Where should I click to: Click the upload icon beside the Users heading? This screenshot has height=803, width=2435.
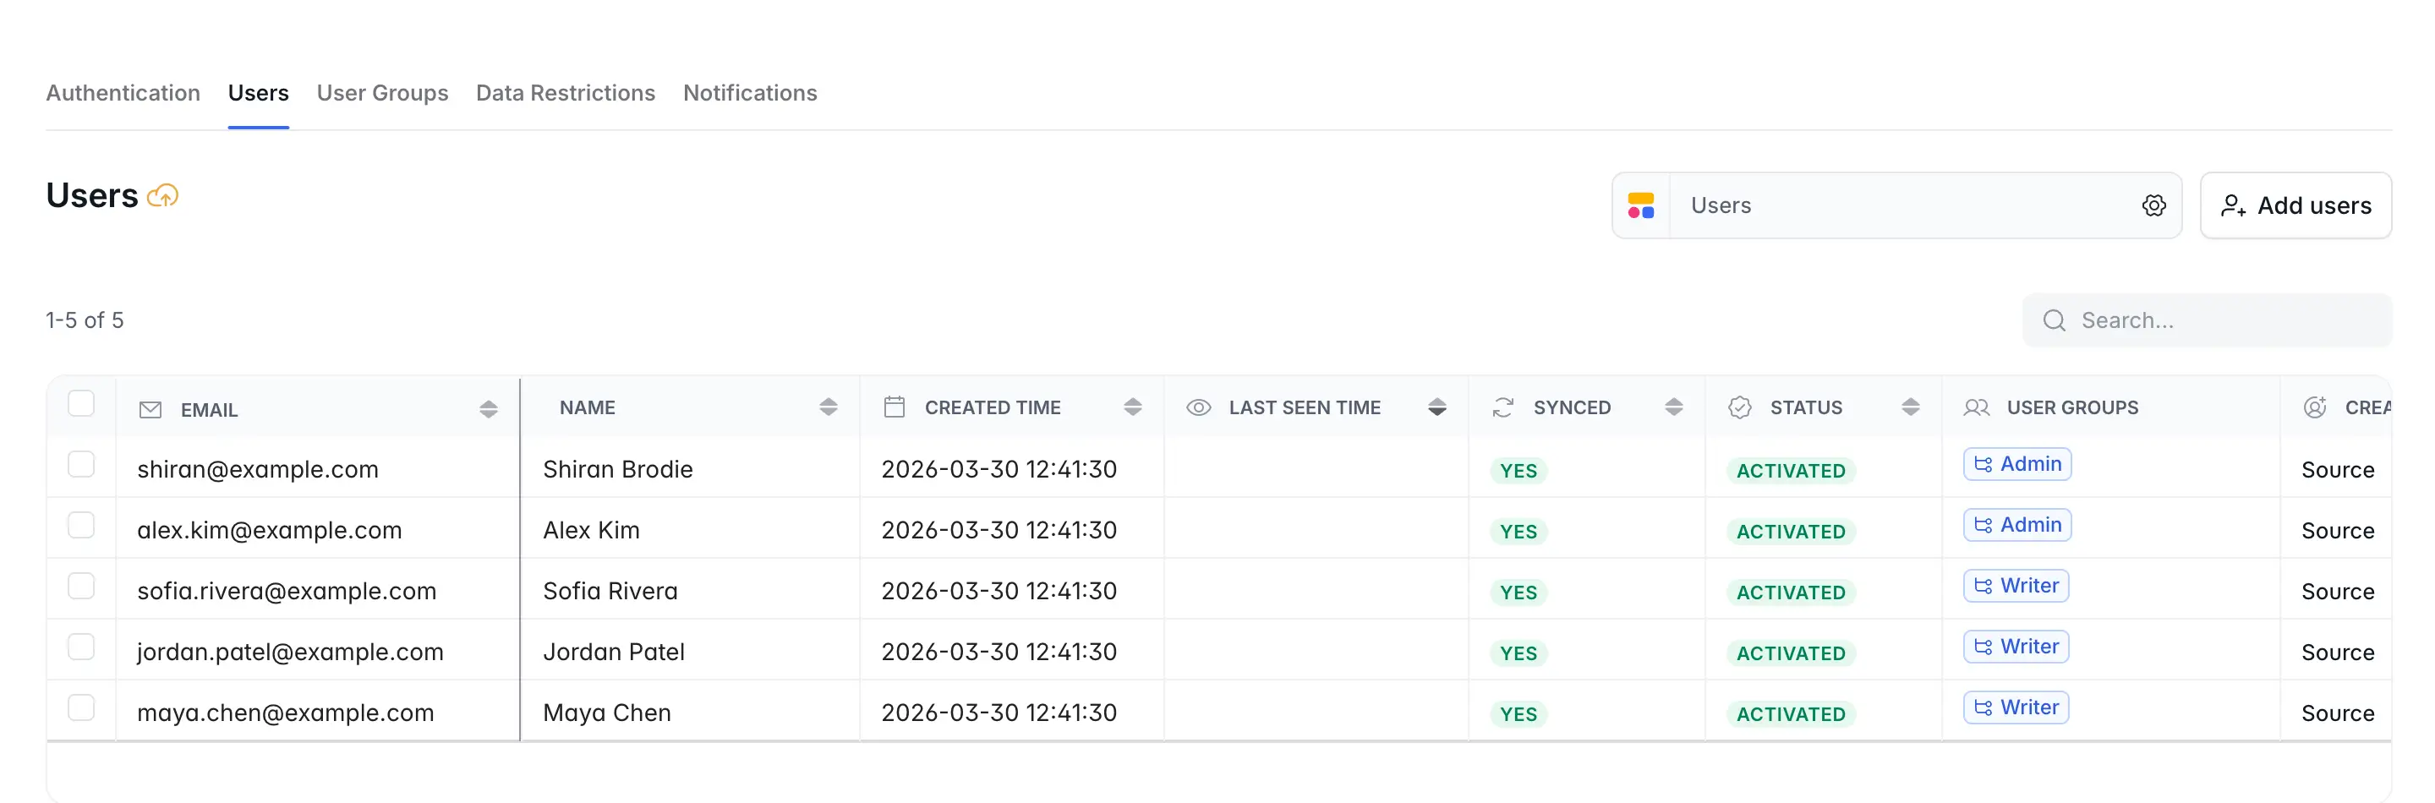pyautogui.click(x=162, y=194)
